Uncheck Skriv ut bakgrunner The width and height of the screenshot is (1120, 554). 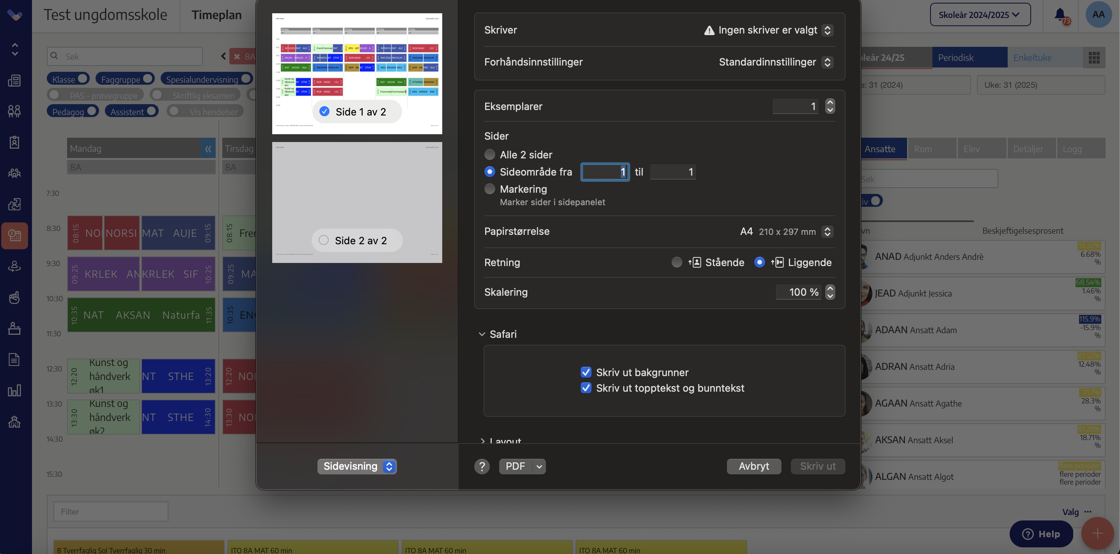pyautogui.click(x=586, y=372)
